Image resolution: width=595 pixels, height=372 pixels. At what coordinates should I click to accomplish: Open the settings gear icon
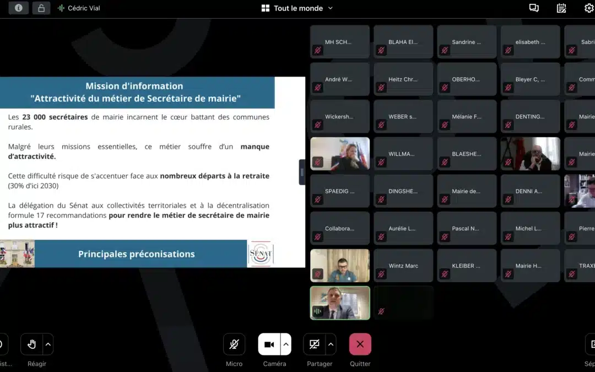[589, 8]
